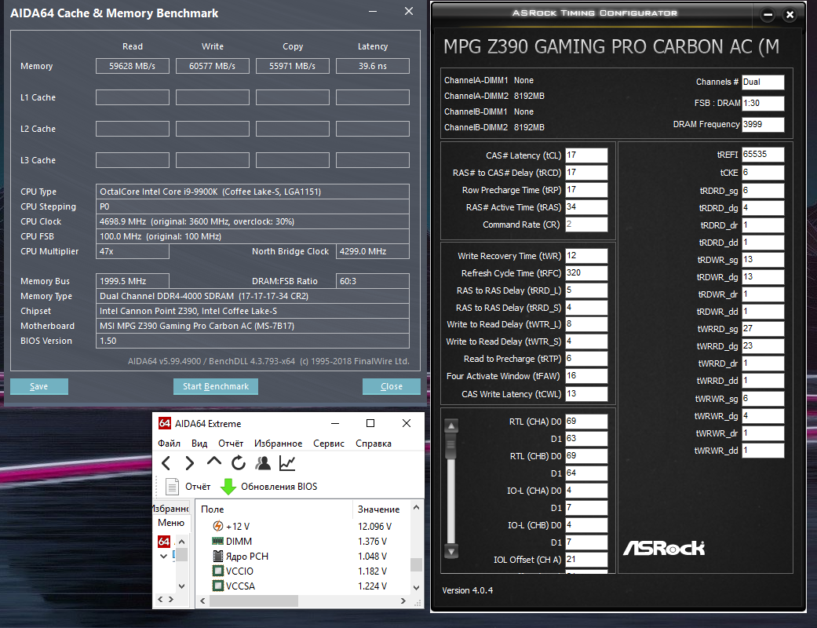Minimize the ASRock Timing Configurator window
817x628 pixels.
(x=768, y=15)
